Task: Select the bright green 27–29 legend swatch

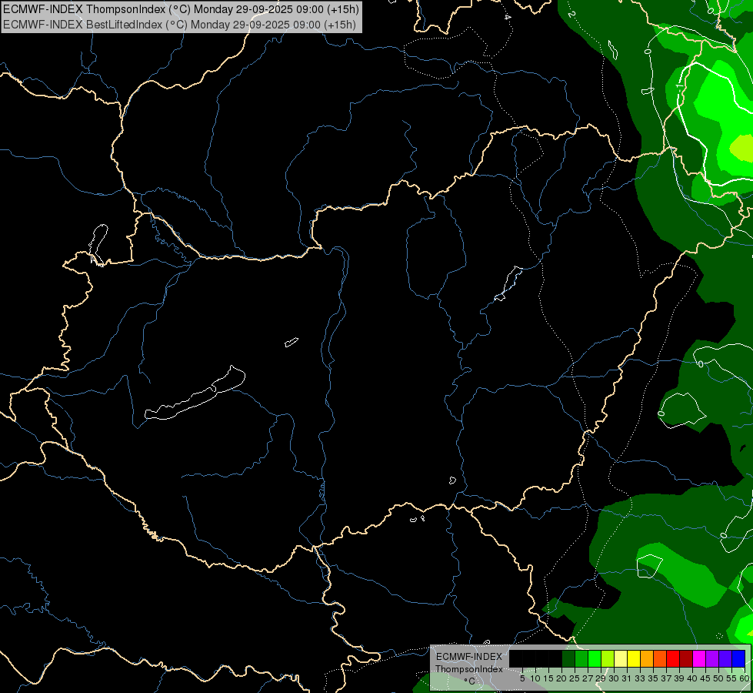Action: pyautogui.click(x=595, y=658)
